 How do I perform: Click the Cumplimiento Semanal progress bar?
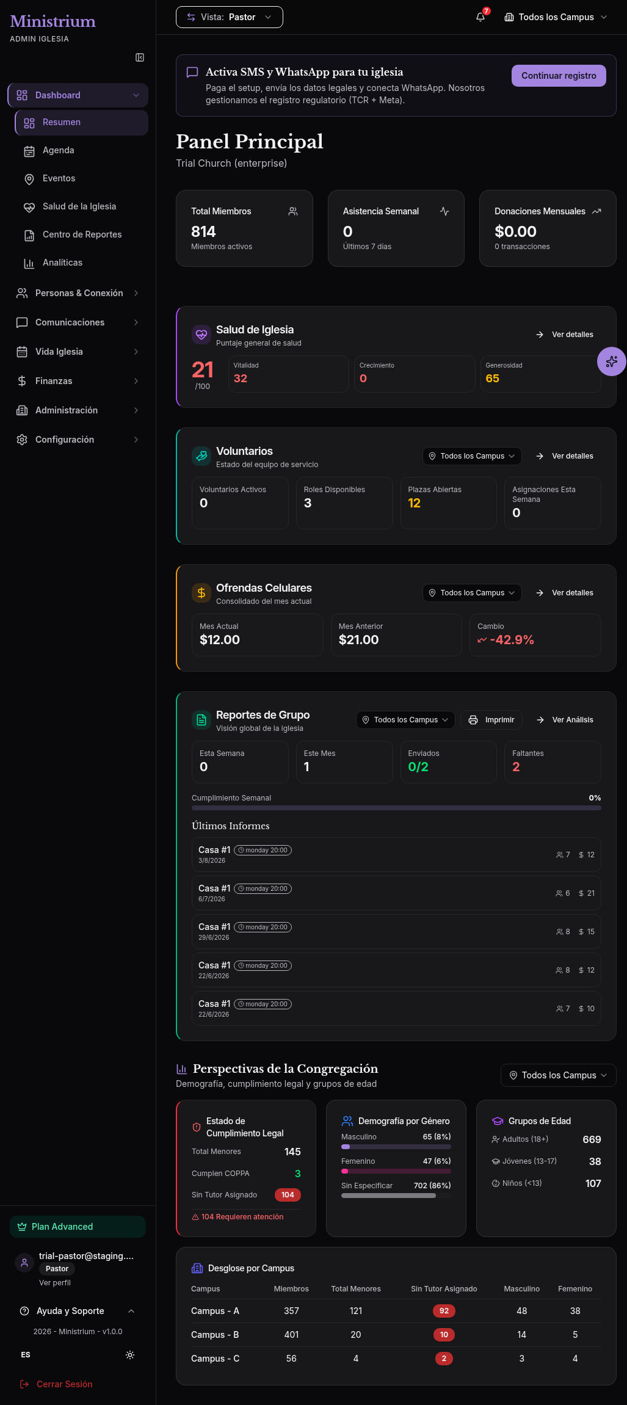coord(396,808)
